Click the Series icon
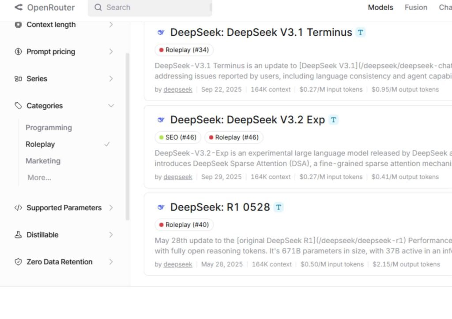Screen dimensions: 452x319 coord(18,78)
